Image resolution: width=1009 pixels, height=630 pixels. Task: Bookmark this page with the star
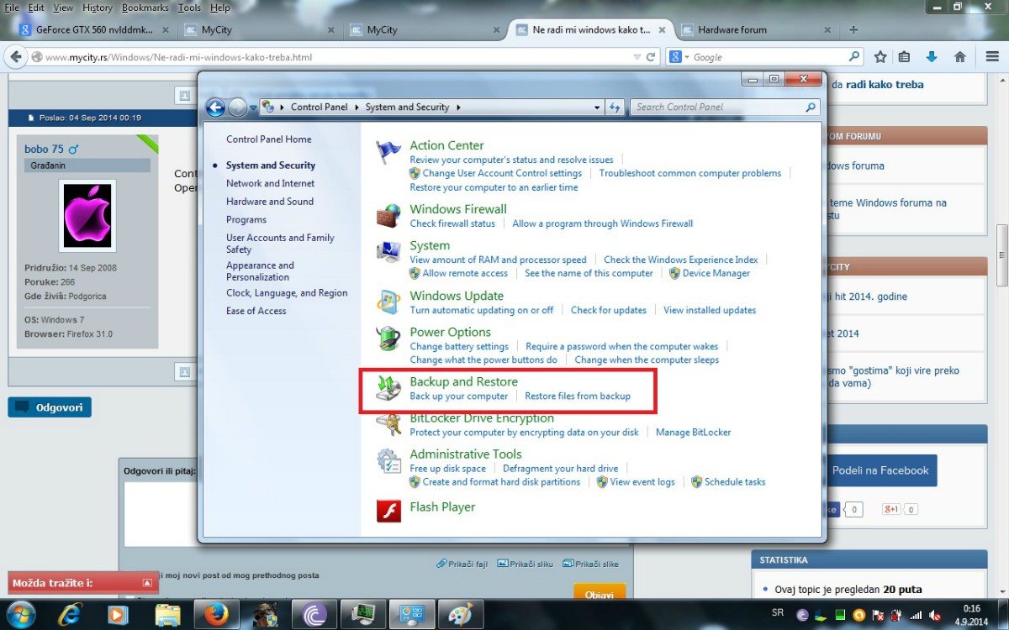(x=880, y=57)
